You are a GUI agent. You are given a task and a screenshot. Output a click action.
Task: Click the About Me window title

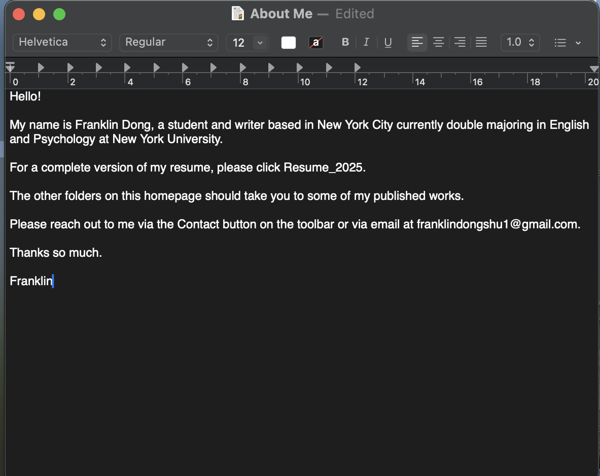point(281,14)
